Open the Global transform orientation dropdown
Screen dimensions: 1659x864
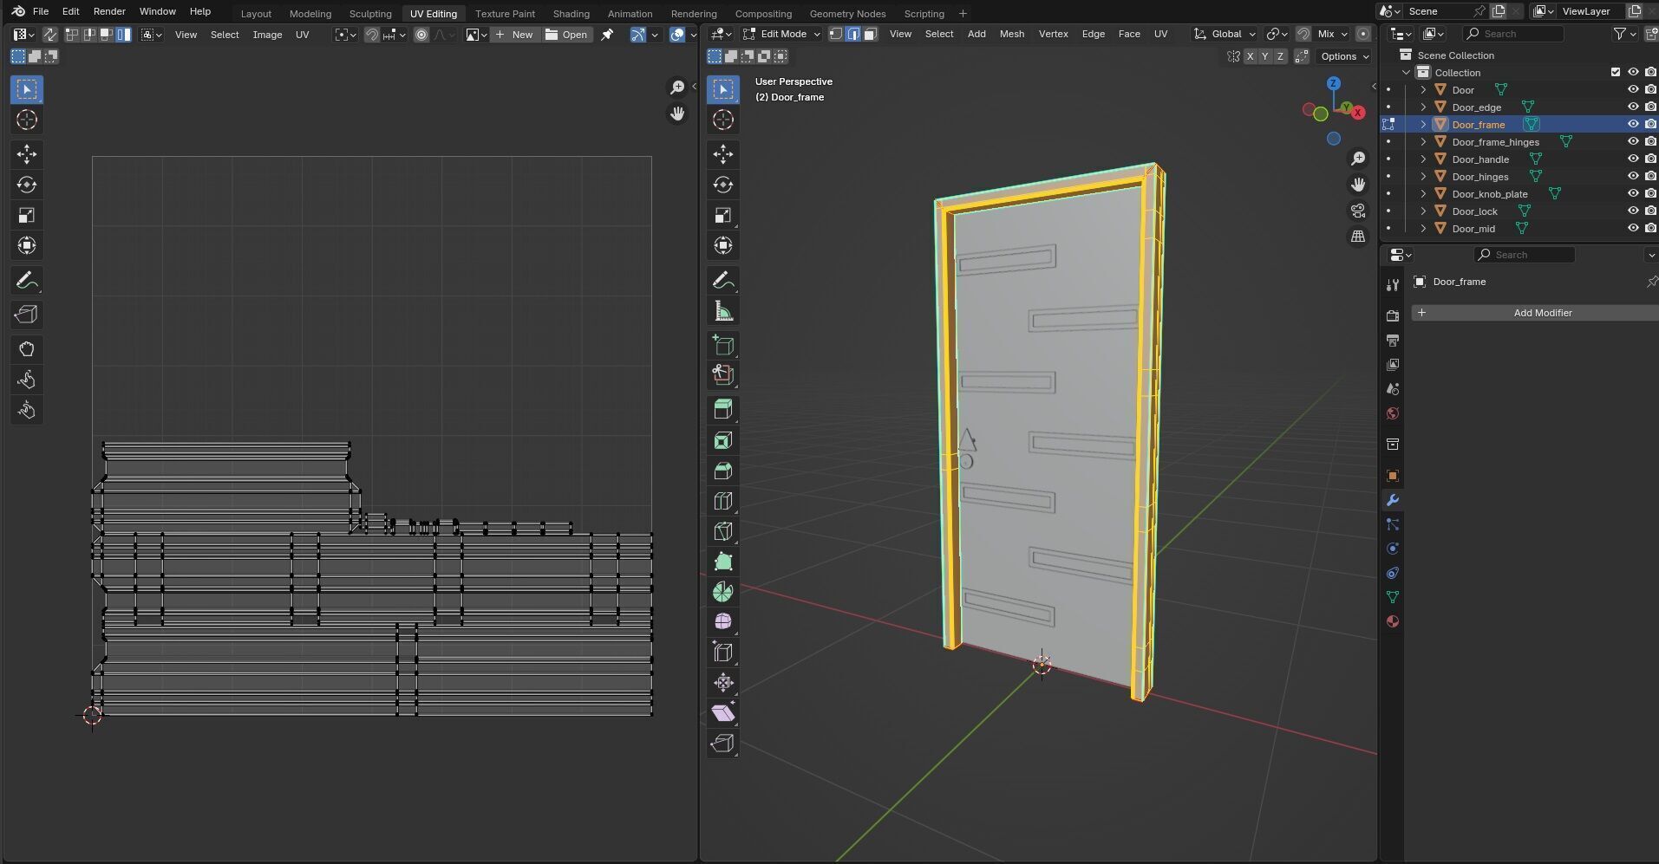[x=1225, y=34]
